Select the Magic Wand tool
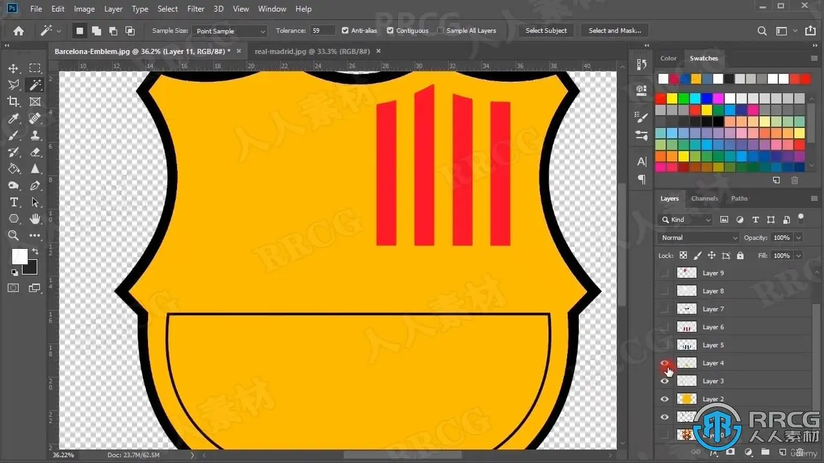Viewport: 824px width, 463px height. [x=35, y=85]
